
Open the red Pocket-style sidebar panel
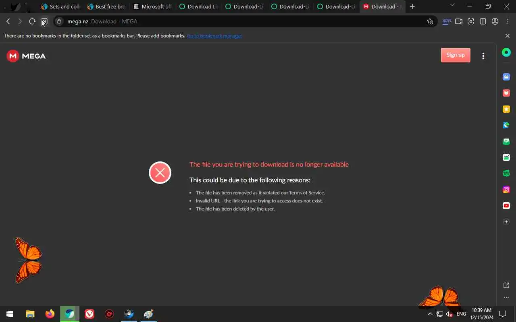[x=506, y=93]
